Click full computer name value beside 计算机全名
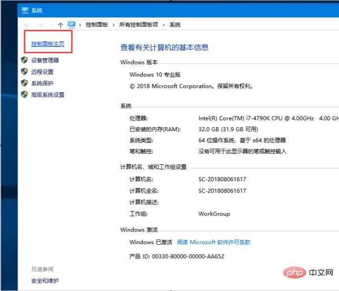Screen dimensions: 339x291 tap(222, 190)
